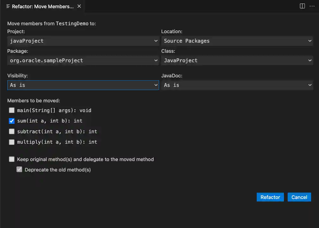Expand the Package dropdown
Screen dimensions: 319x228
83,60
